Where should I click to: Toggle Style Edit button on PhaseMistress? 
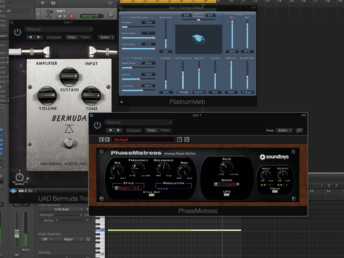(x=151, y=195)
